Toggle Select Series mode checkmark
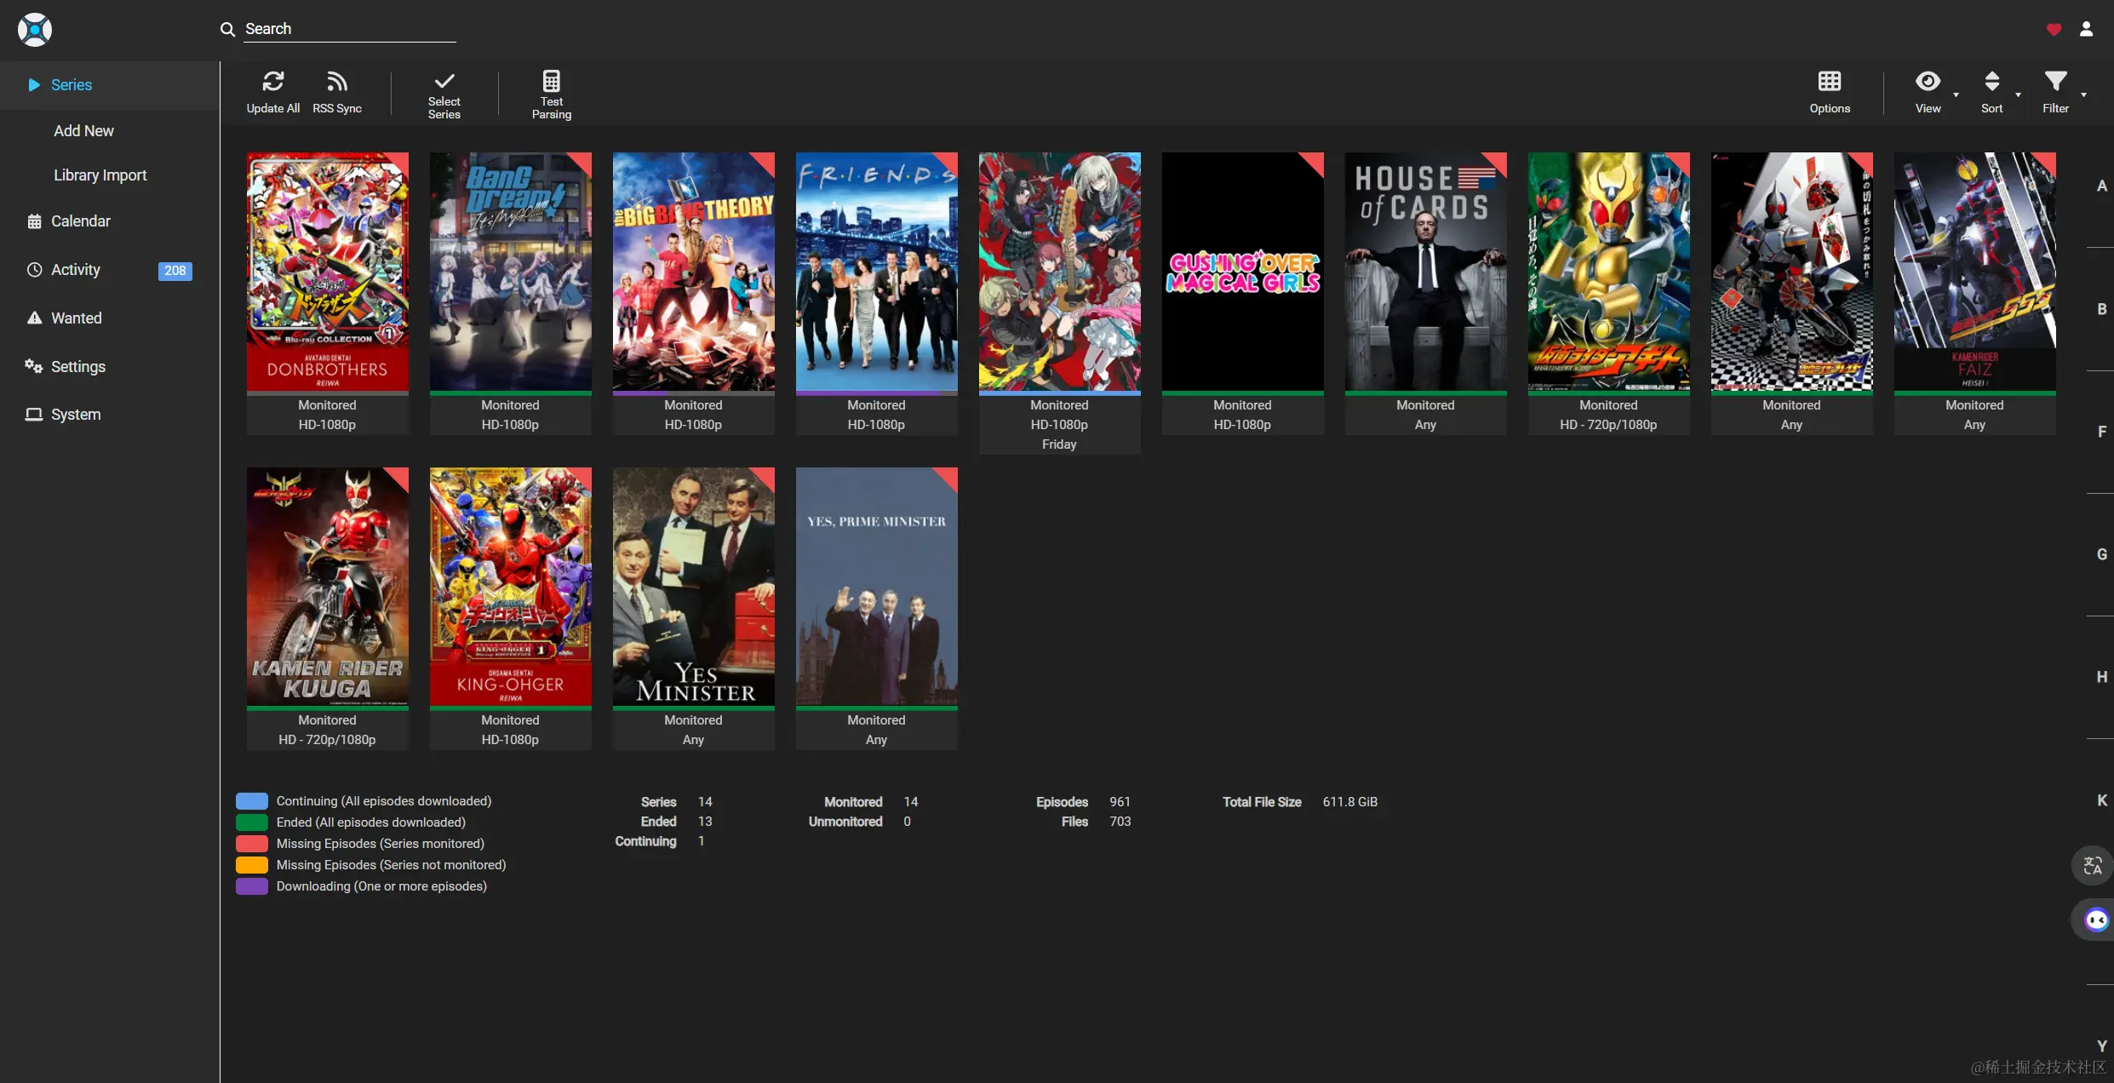The image size is (2114, 1083). pyautogui.click(x=444, y=82)
